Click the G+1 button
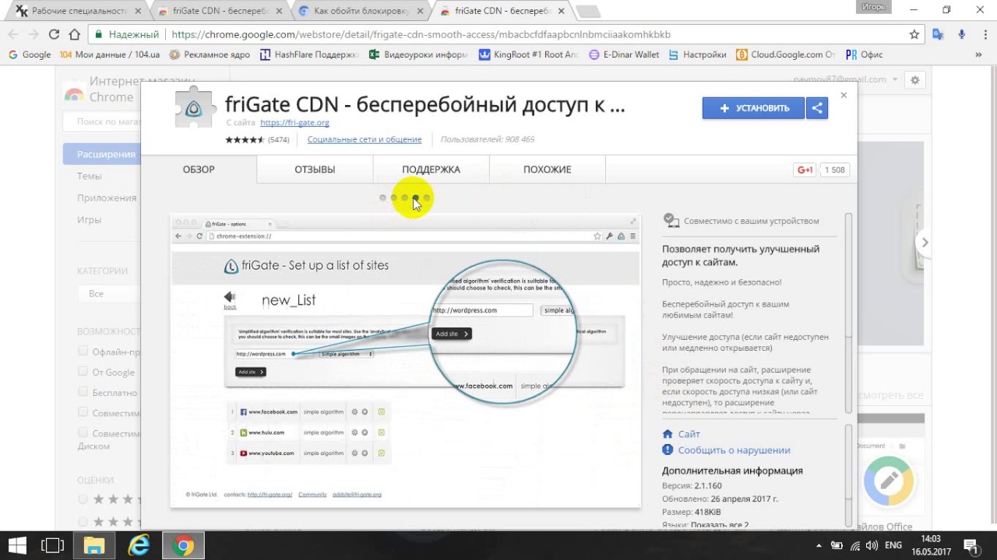Screen dimensions: 997x560 [x=805, y=170]
